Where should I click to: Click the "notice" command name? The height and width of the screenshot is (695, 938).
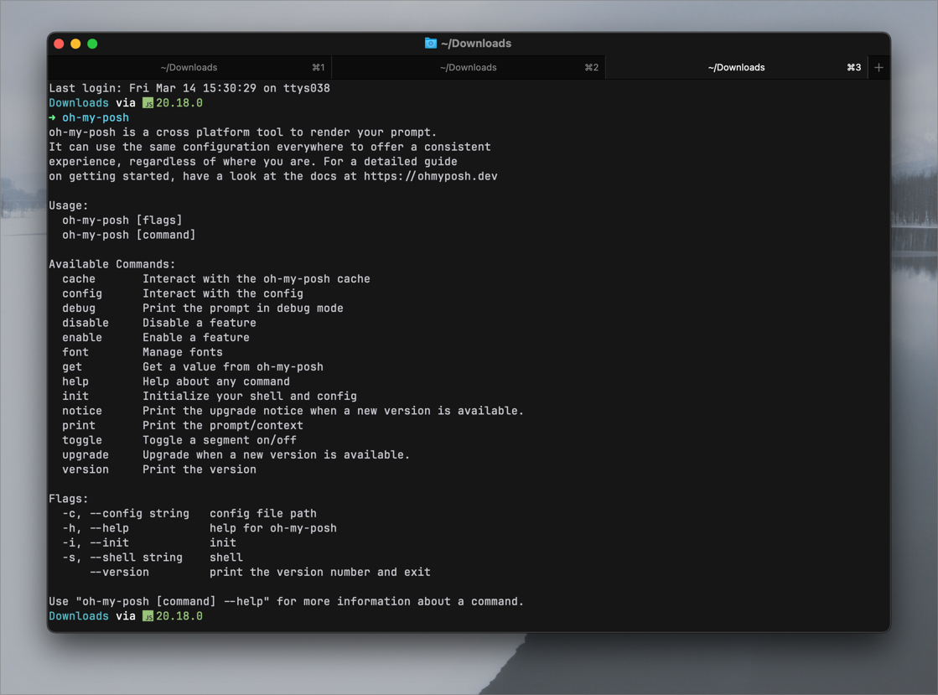82,411
